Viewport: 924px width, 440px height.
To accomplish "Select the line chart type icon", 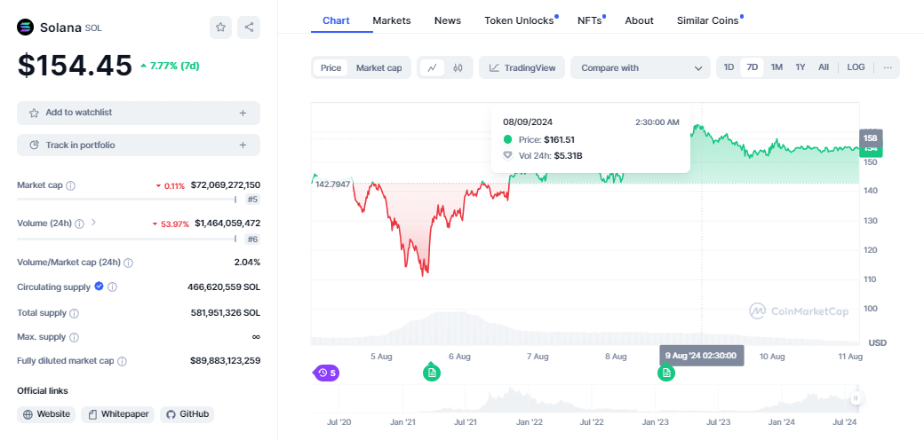I will pyautogui.click(x=432, y=67).
